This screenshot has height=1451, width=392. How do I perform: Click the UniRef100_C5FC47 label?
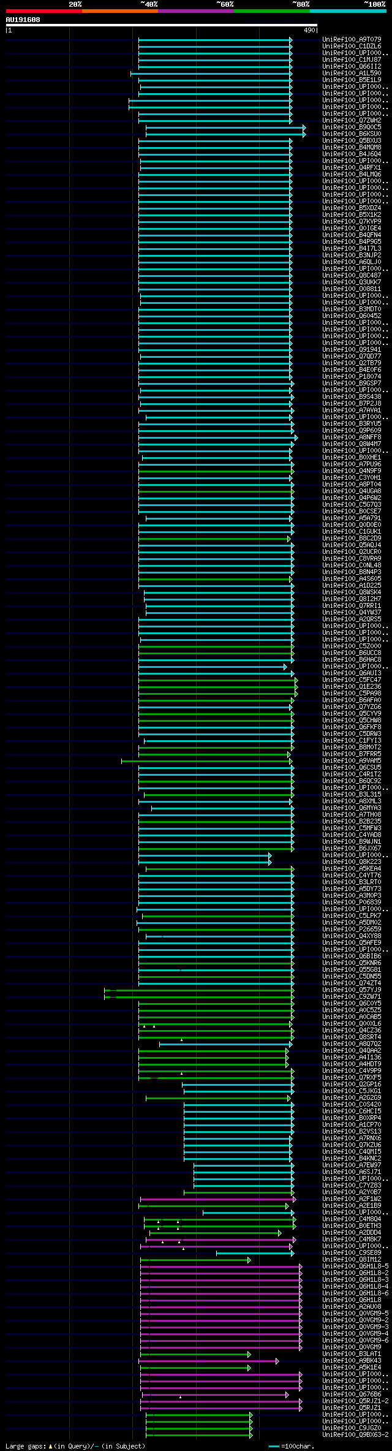pos(352,680)
